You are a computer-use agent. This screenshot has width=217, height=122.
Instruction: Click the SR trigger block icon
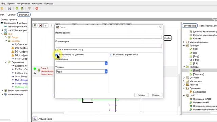tap(191, 49)
